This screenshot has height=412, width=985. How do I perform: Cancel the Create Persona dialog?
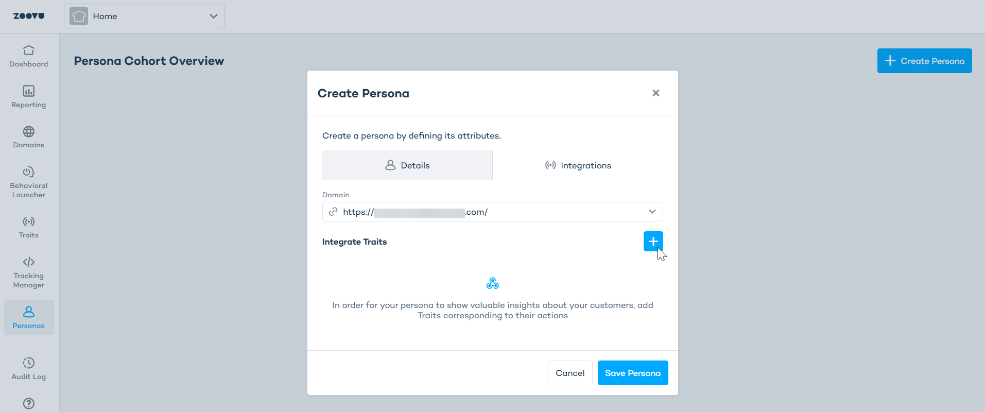point(570,373)
